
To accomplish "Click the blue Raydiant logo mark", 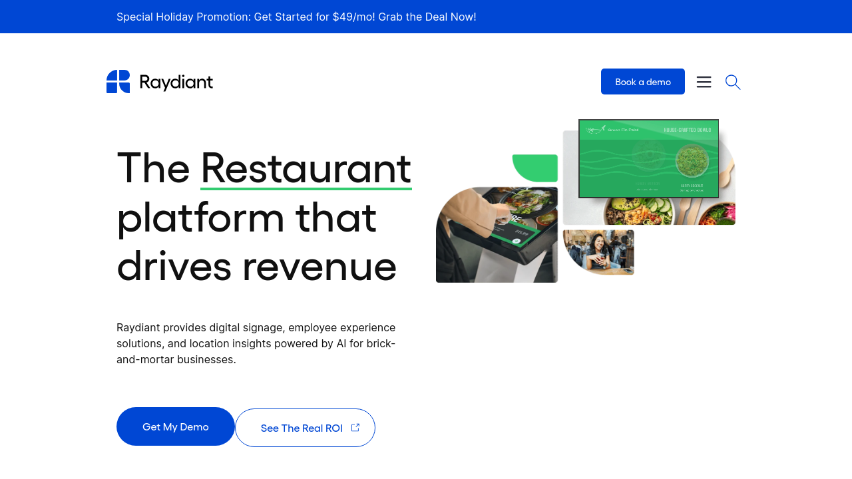I will pyautogui.click(x=118, y=81).
